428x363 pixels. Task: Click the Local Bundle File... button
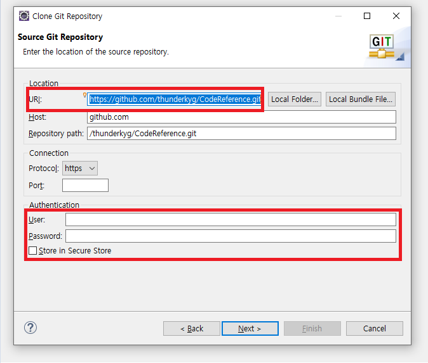360,99
